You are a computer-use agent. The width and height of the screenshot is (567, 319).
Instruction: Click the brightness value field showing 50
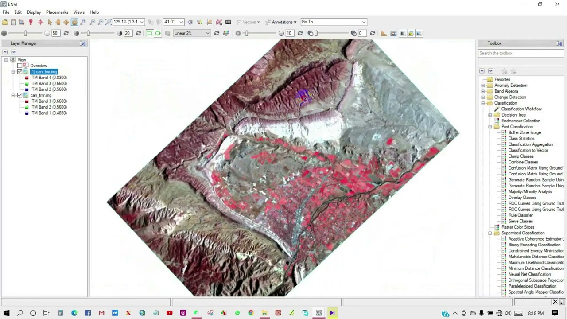tap(55, 33)
